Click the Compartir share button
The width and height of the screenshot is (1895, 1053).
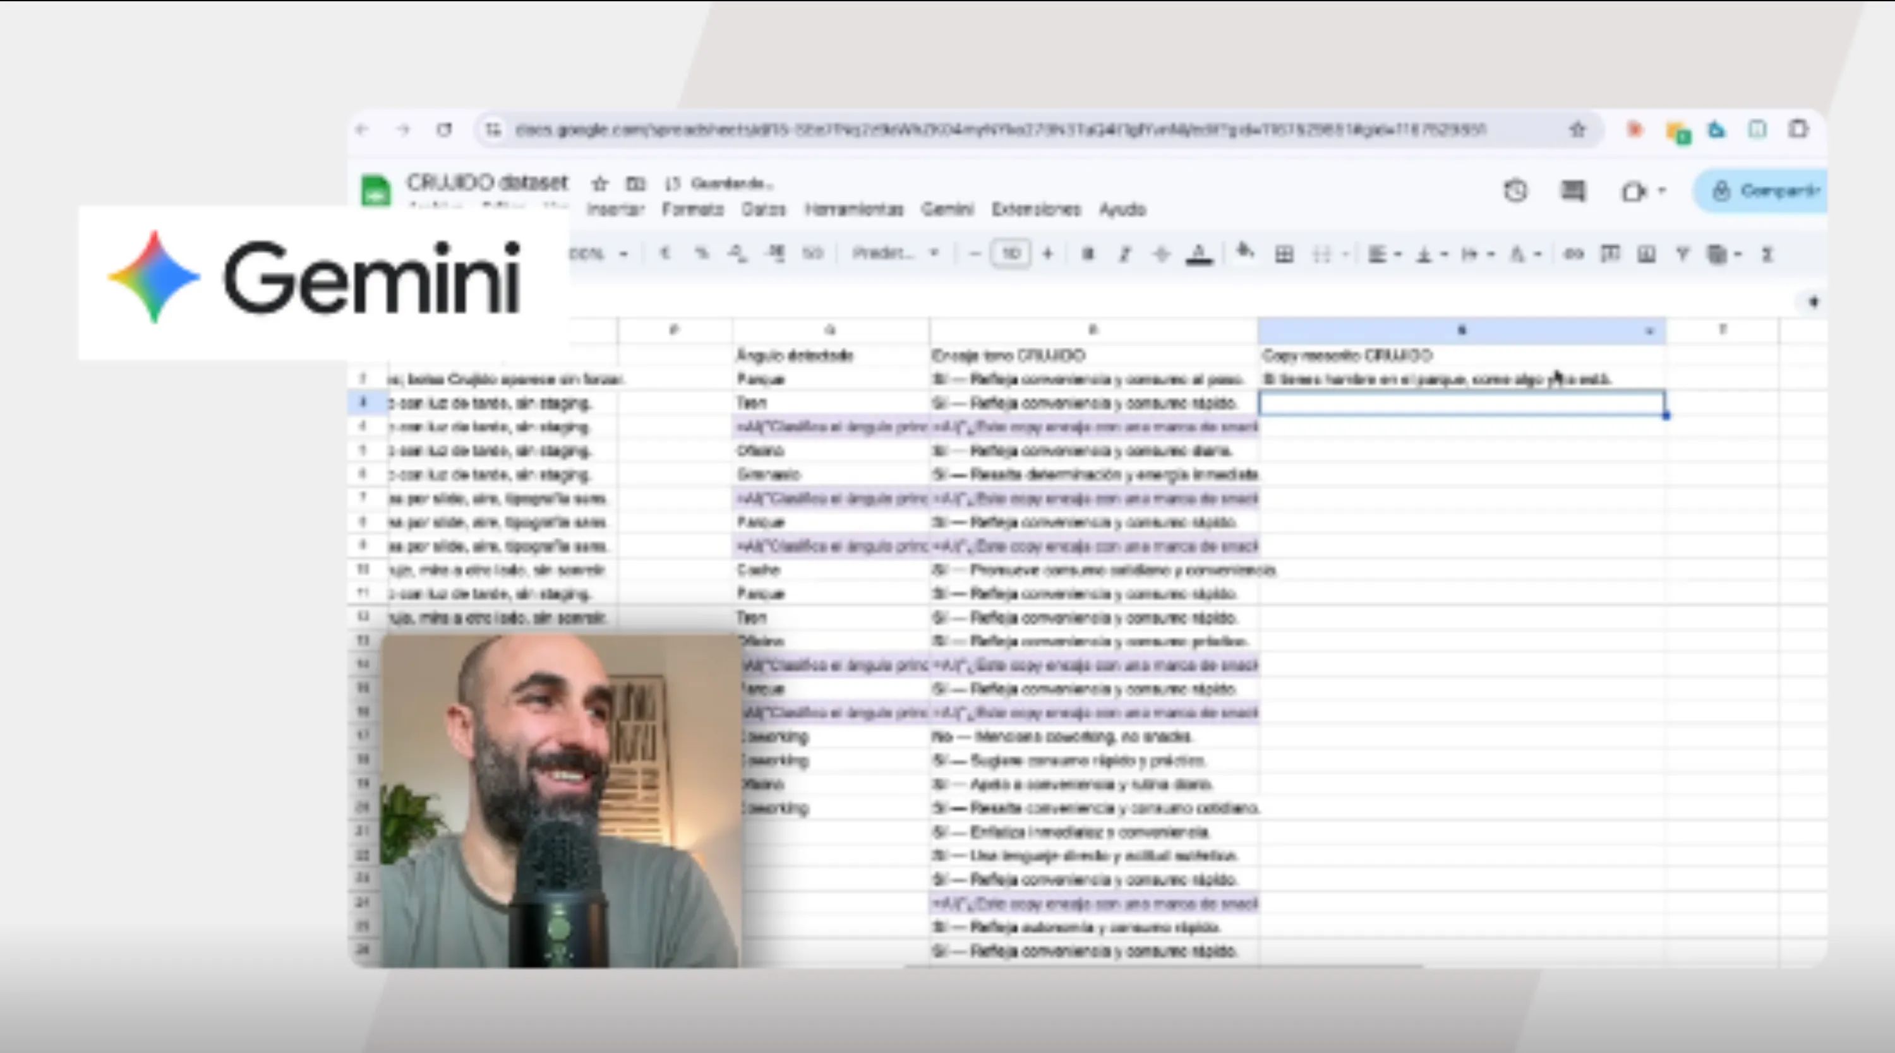click(1766, 191)
